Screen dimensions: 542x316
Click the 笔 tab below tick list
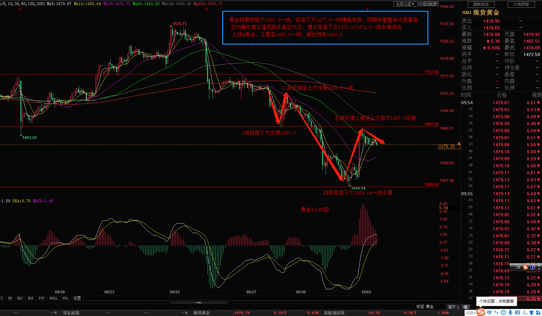466,307
